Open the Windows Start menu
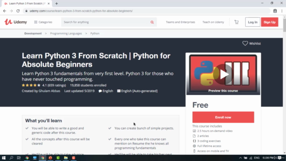 tap(4, 158)
